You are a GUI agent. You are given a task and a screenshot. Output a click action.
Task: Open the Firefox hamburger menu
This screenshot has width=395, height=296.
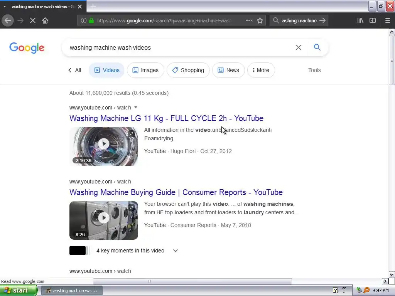click(x=387, y=20)
